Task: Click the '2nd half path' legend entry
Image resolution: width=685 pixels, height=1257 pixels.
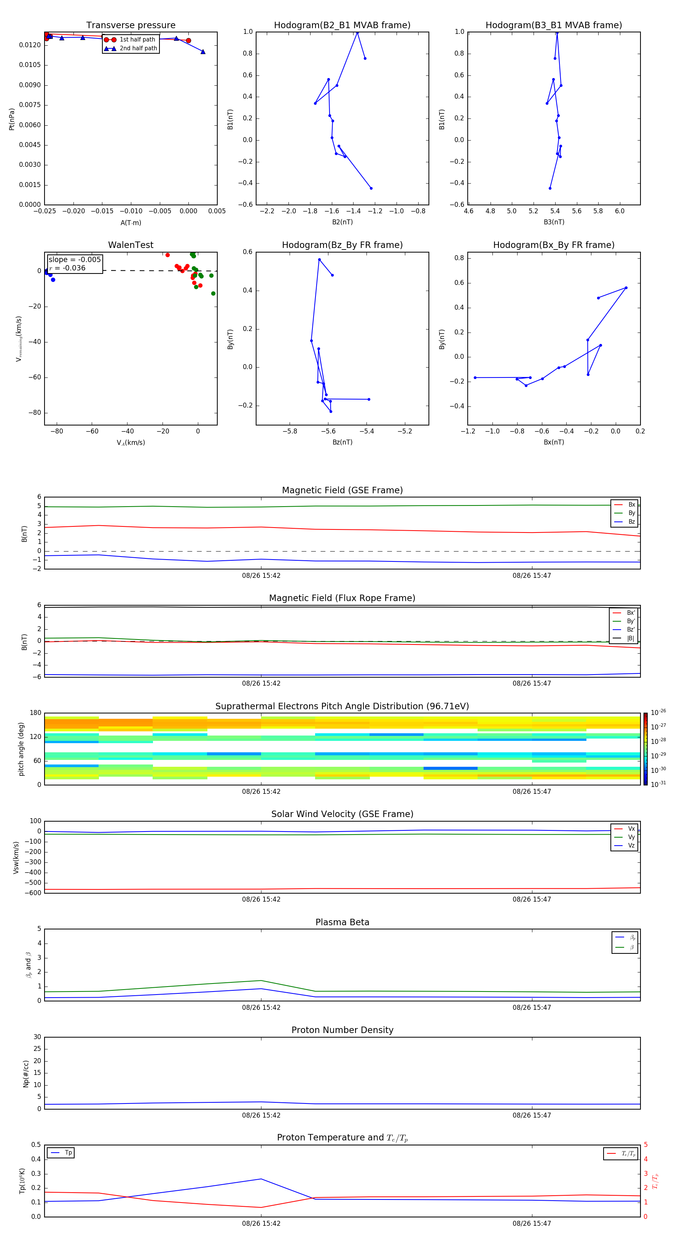Action: [130, 48]
